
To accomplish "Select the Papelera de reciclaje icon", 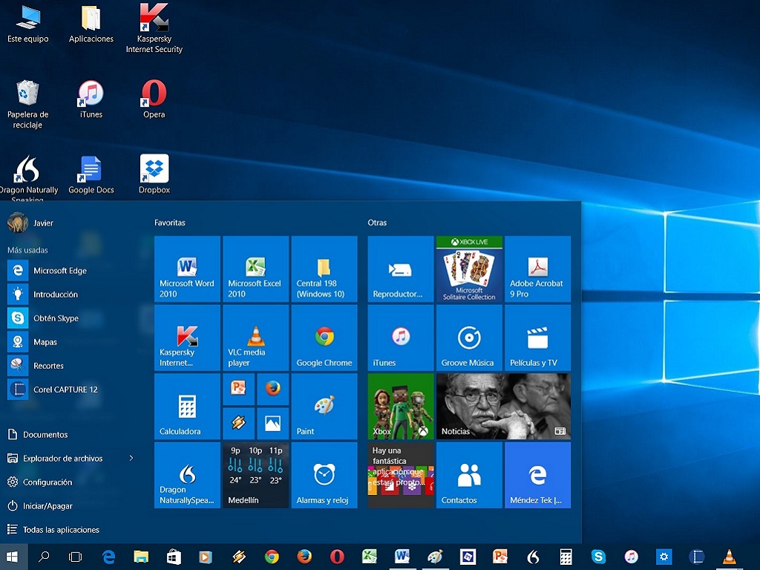I will 27,105.
